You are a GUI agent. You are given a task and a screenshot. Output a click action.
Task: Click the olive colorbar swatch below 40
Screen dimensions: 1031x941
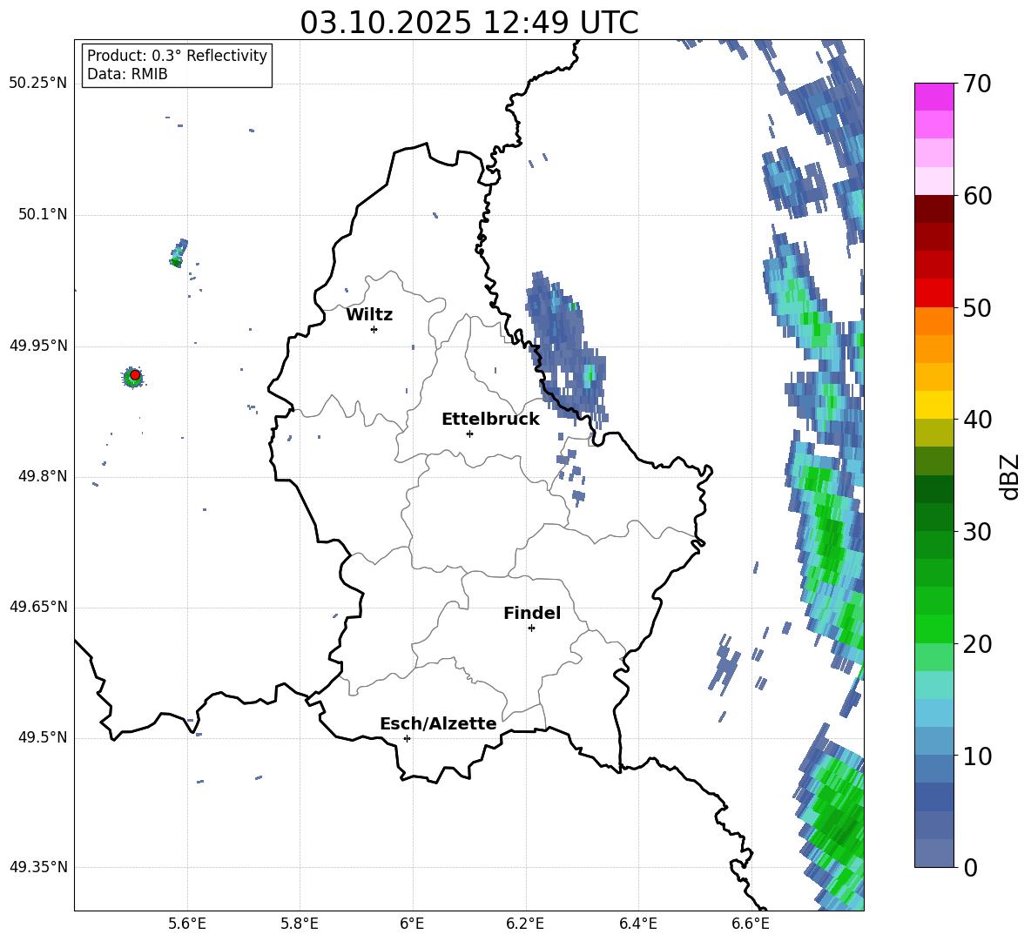tap(933, 433)
